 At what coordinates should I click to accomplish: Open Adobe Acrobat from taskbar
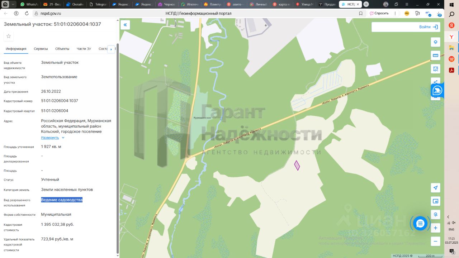451,70
